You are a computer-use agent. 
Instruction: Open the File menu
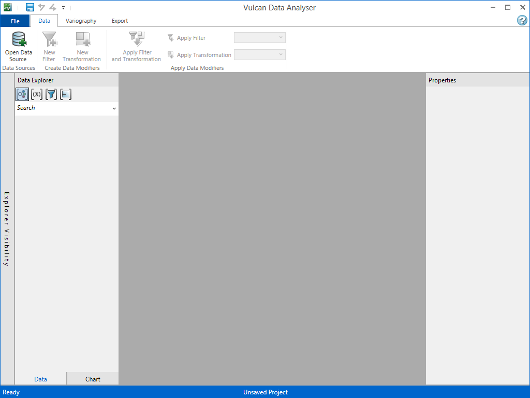[15, 21]
